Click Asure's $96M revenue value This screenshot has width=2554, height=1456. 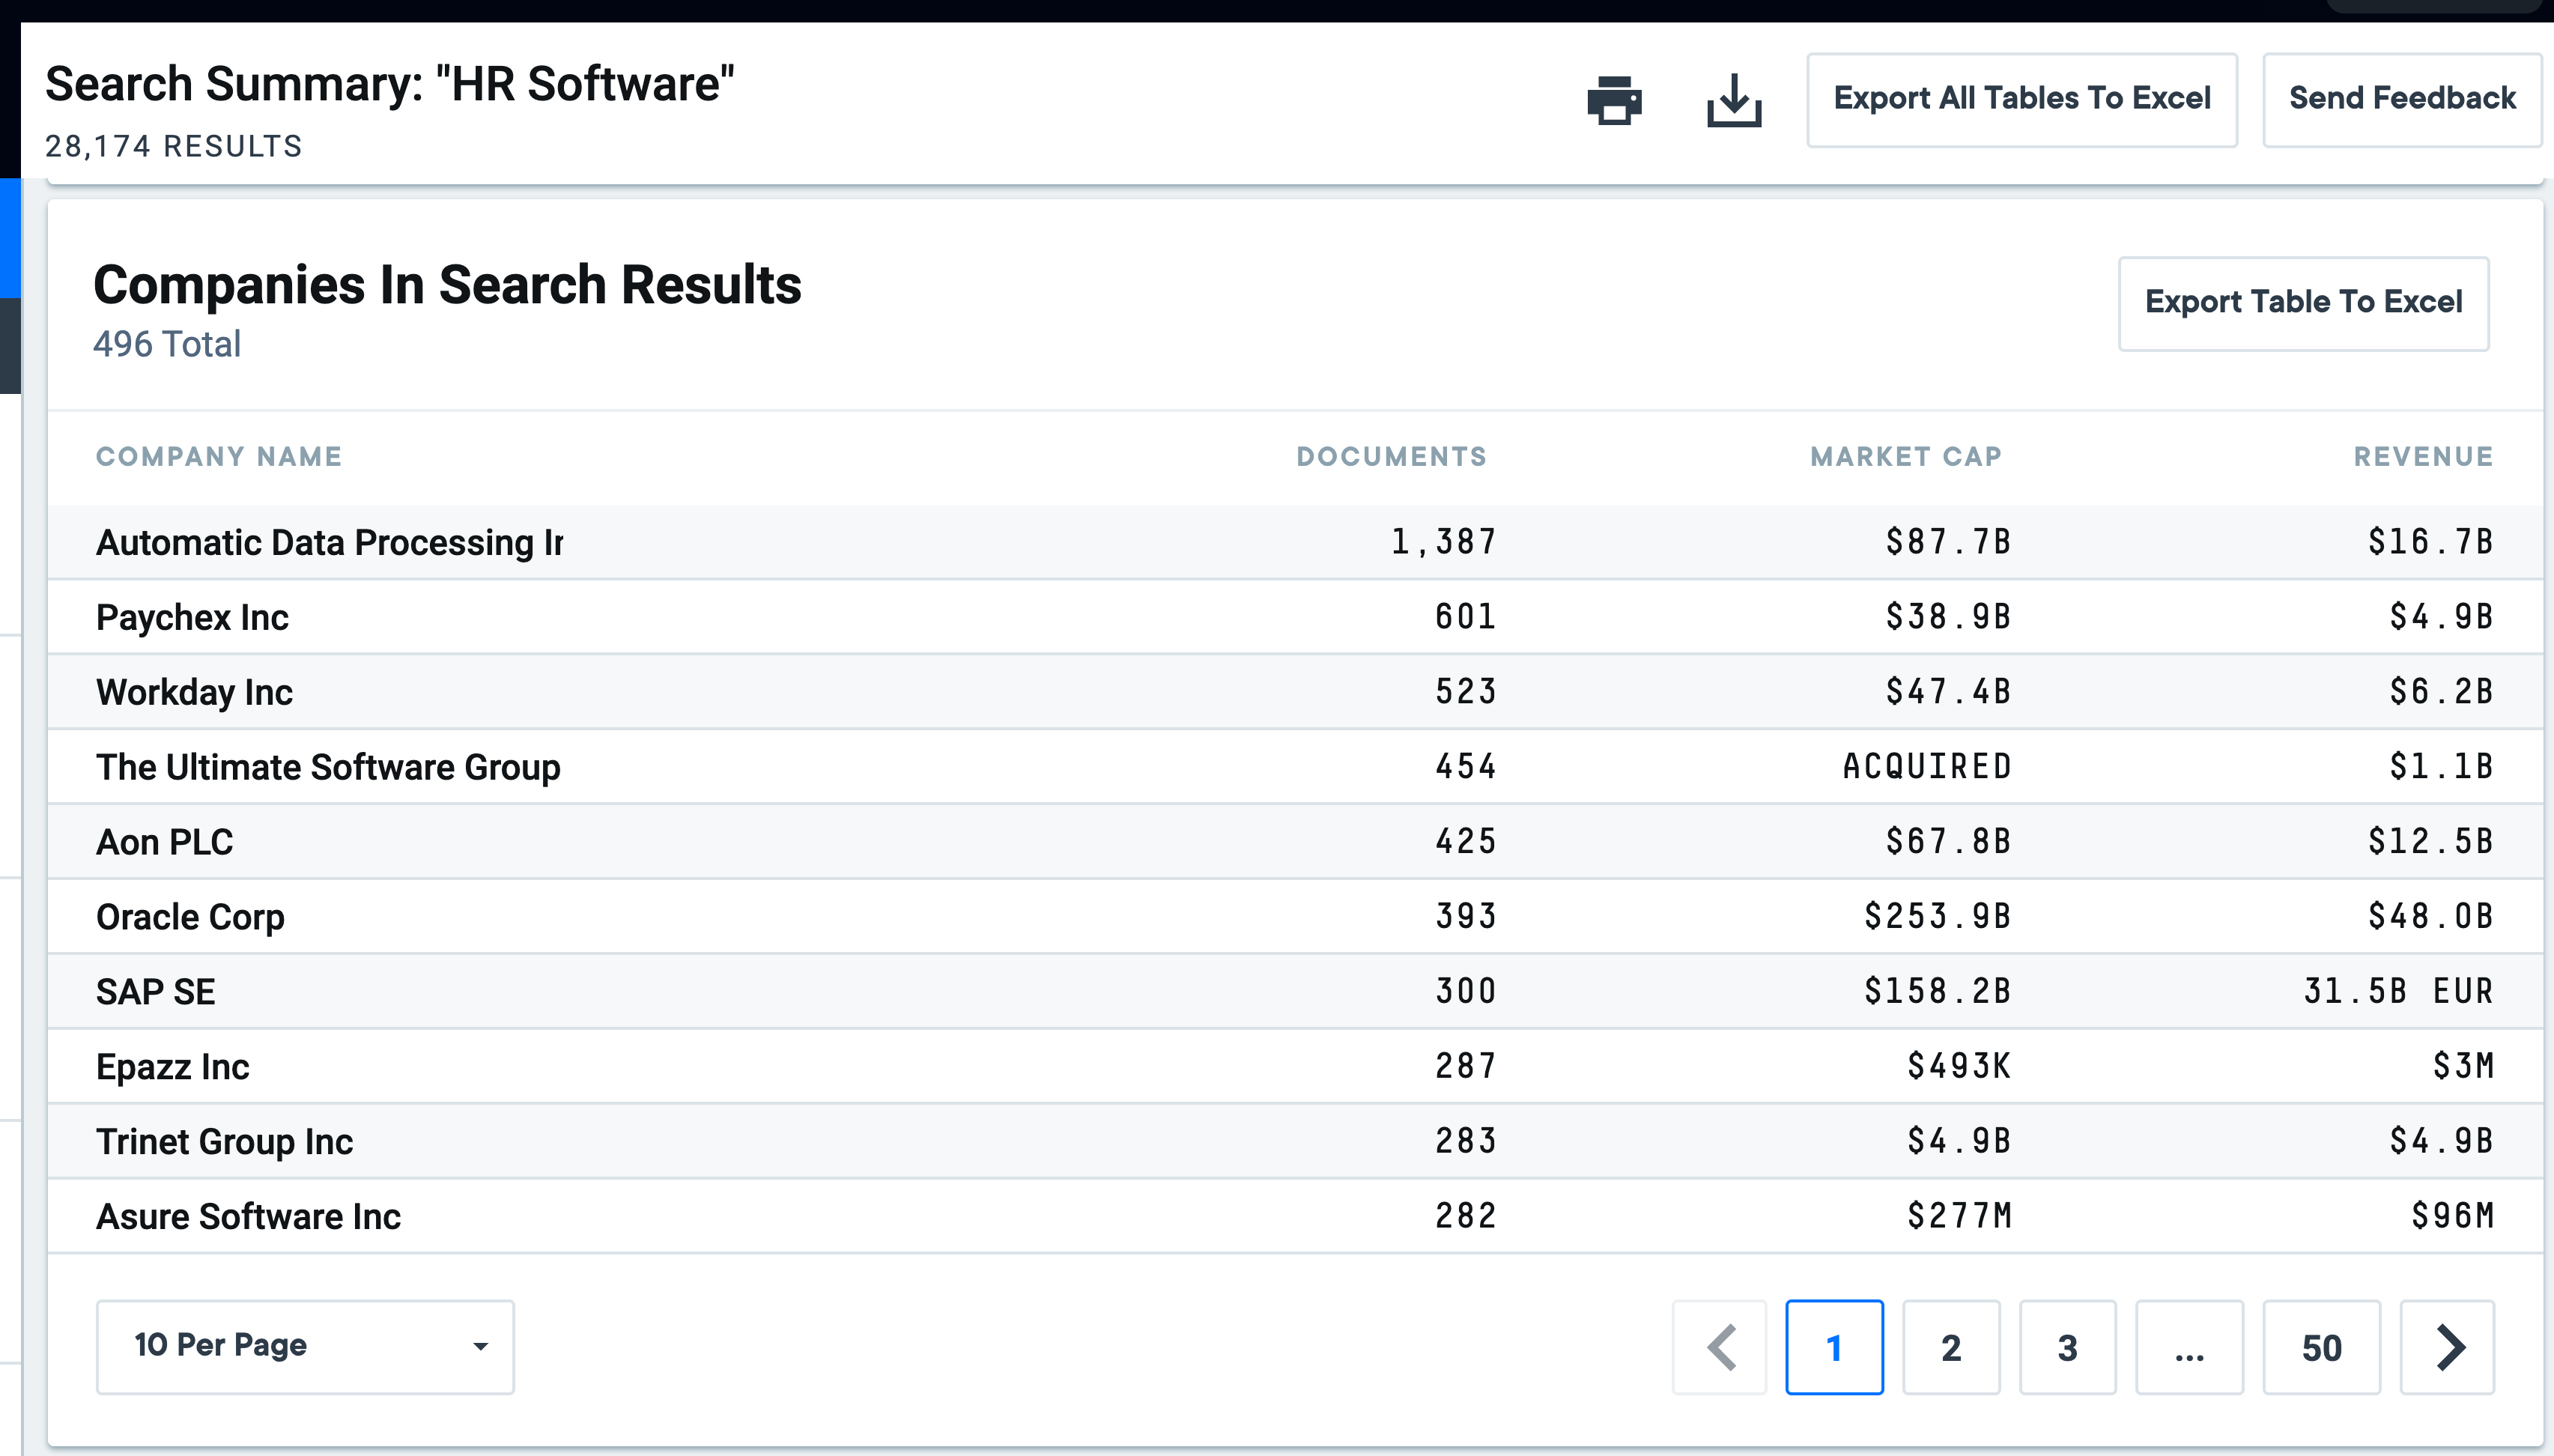[x=2452, y=1217]
